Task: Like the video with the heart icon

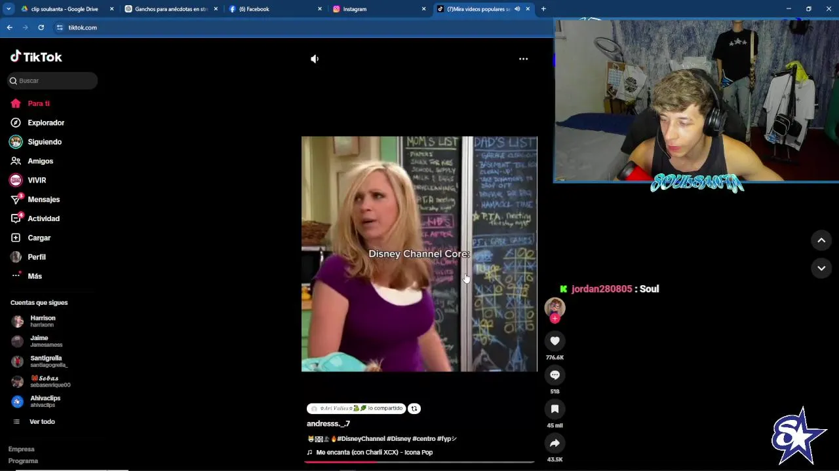Action: point(555,341)
